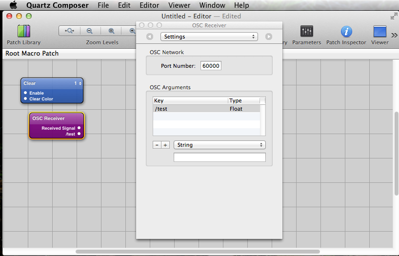Open the String argument type dropdown
Viewport: 399px width, 256px height.
219,145
